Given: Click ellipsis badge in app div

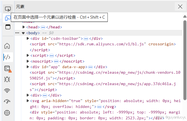Looking at the screenshot, I should [90, 67].
